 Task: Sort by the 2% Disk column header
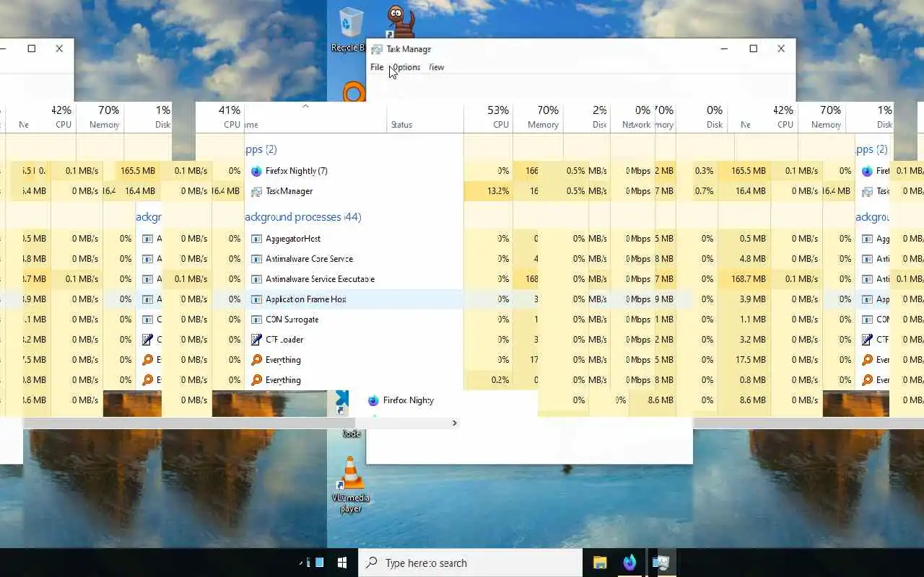(586, 117)
